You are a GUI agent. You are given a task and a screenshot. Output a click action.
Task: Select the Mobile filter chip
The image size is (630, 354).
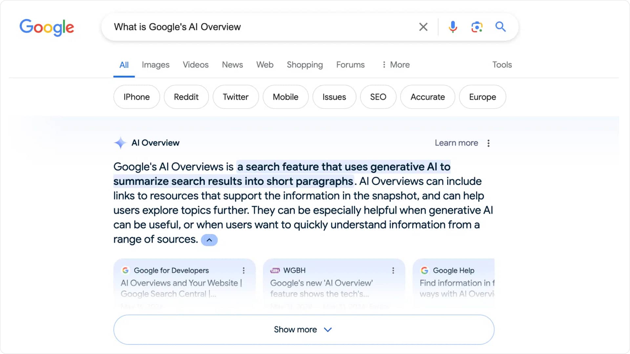(x=285, y=97)
